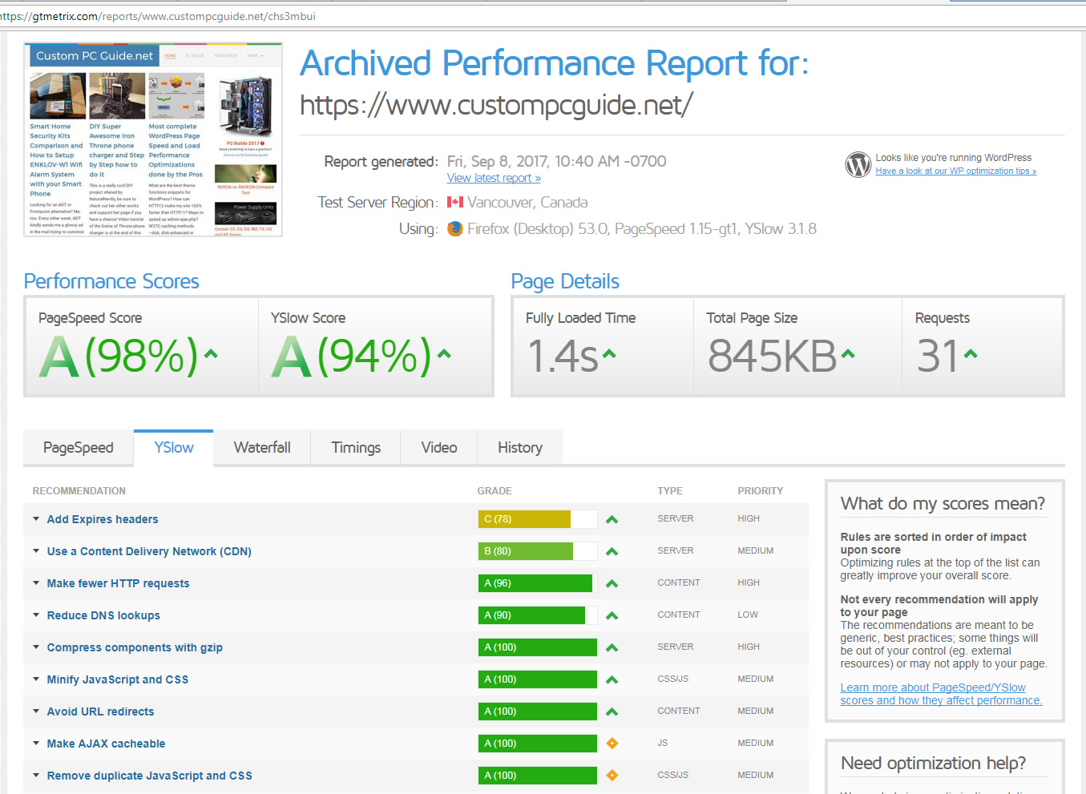Click the trend arrow for Make fewer HTTP requests
Viewport: 1086px width, 794px height.
pos(612,583)
